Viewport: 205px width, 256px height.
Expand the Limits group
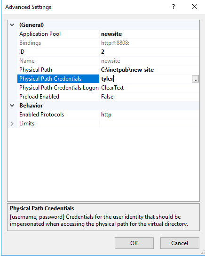(x=12, y=124)
